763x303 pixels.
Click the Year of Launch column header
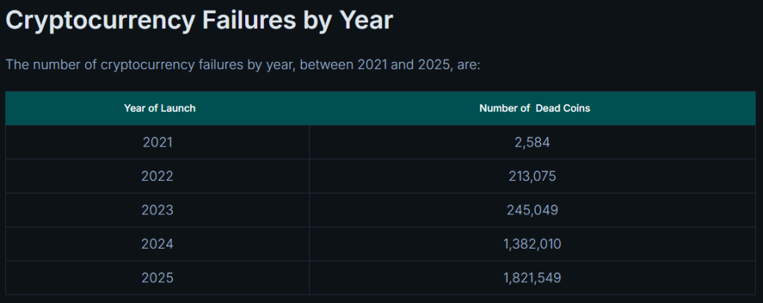[159, 109]
